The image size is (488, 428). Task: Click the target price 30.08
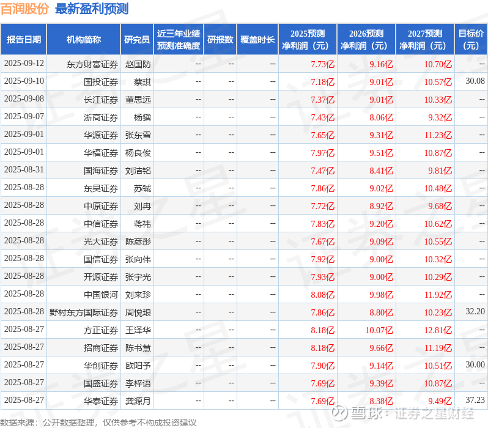click(x=475, y=81)
